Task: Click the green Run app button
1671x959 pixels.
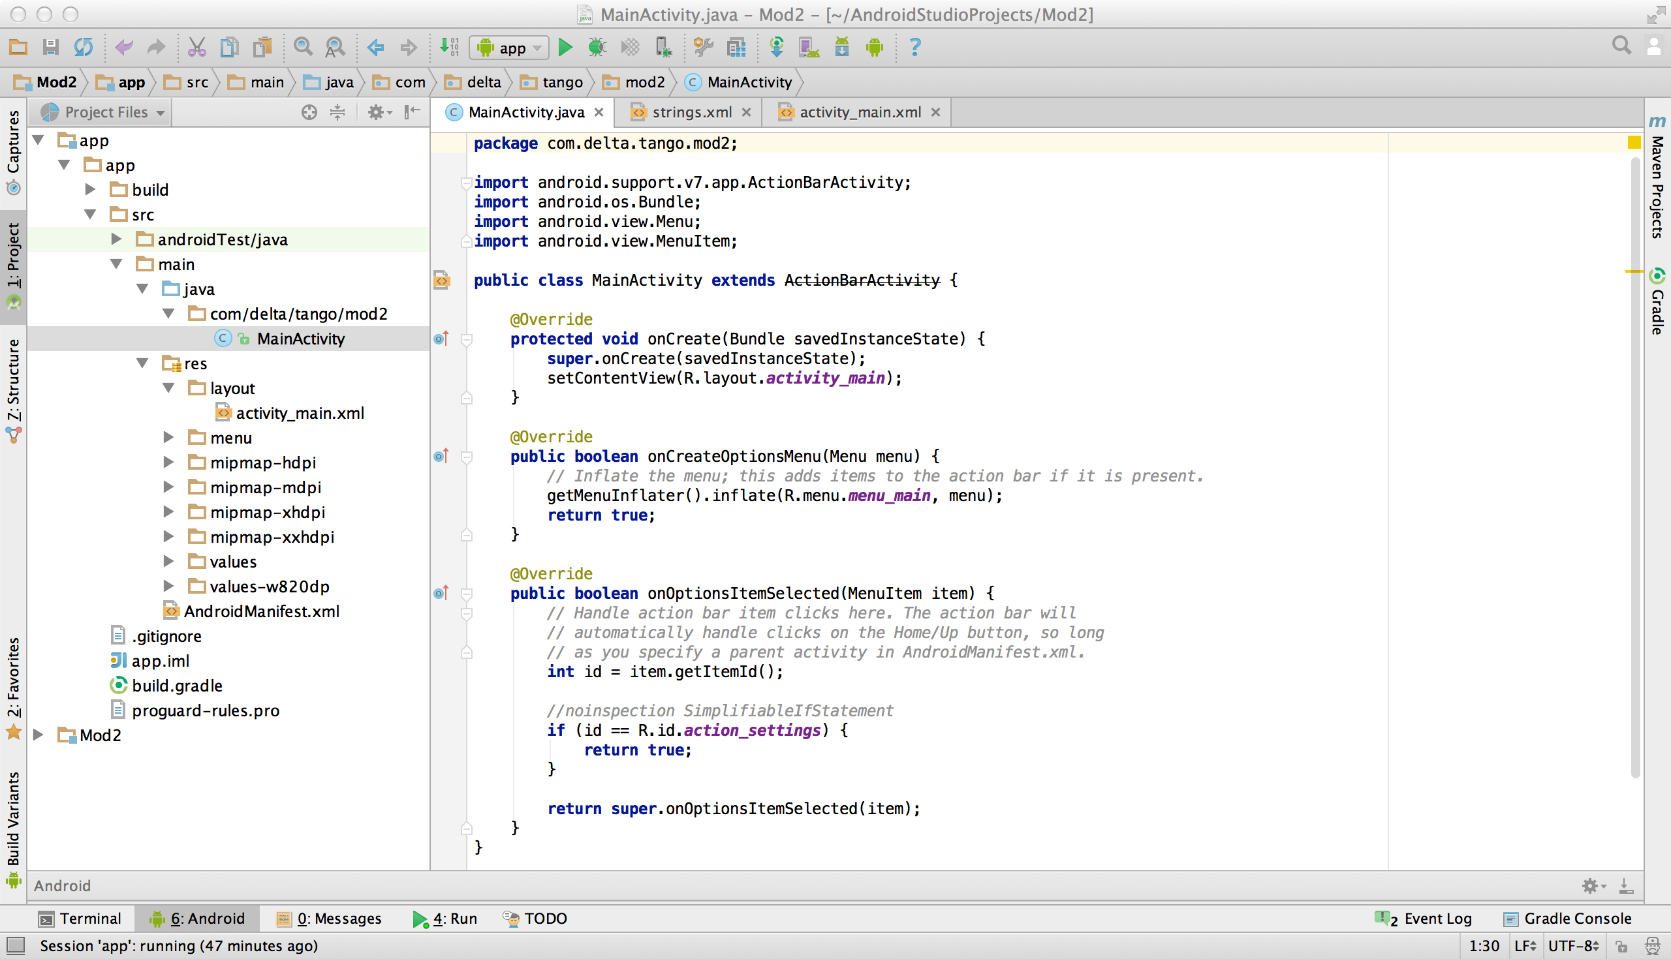Action: point(565,48)
